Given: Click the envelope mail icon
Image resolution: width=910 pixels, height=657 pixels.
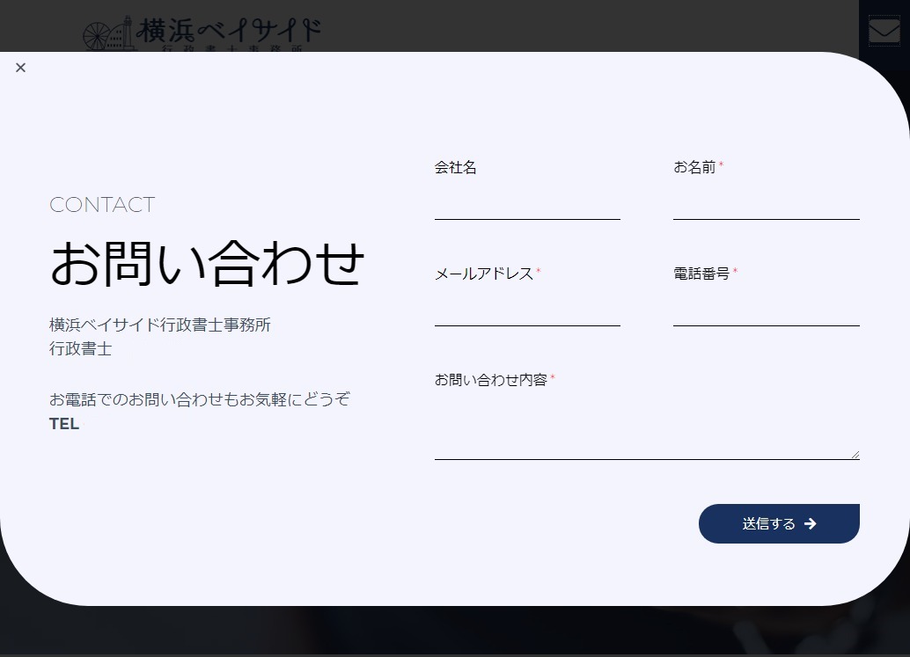Looking at the screenshot, I should [884, 31].
